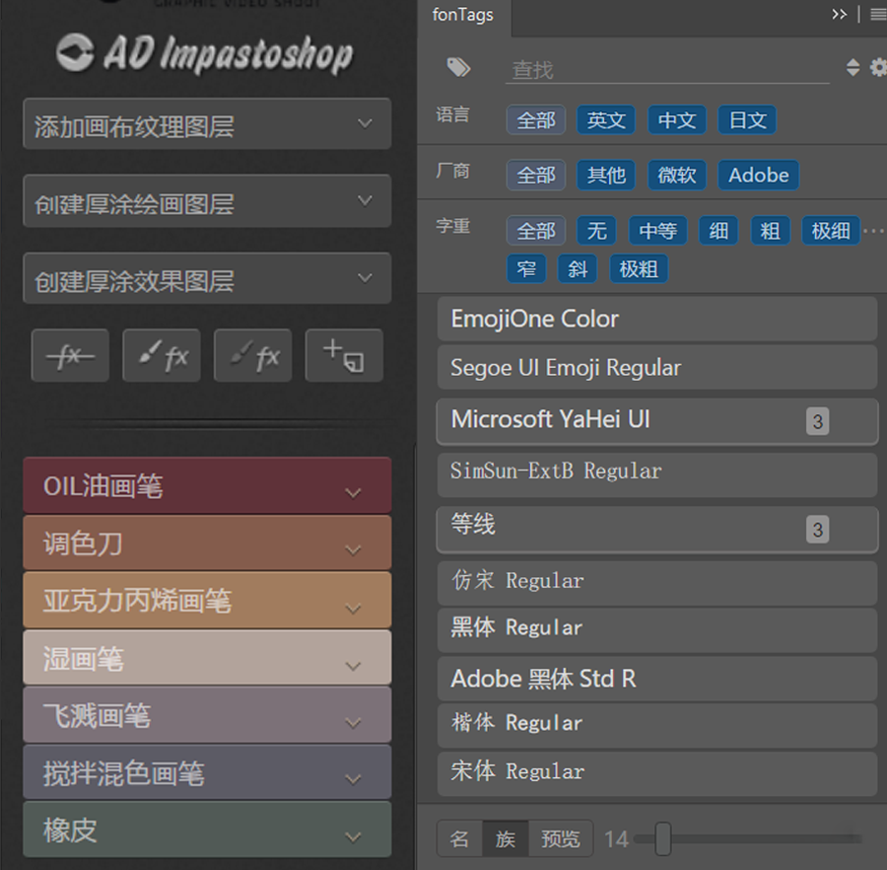887x870 pixels.
Task: Switch to 预览 preview tab
Action: tap(561, 838)
